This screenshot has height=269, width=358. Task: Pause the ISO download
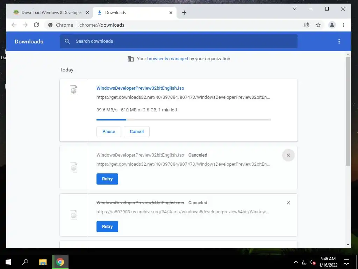tap(109, 132)
